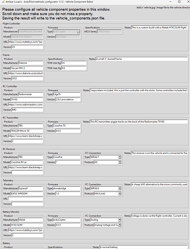Click RC Receiver Notes field
The width and height of the screenshot is (190, 249).
point(159,153)
